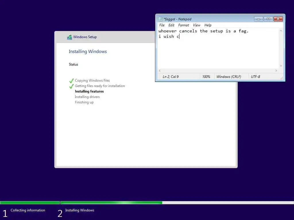
Task: Click the Collecting information progress bar segment
Action: pos(30,203)
